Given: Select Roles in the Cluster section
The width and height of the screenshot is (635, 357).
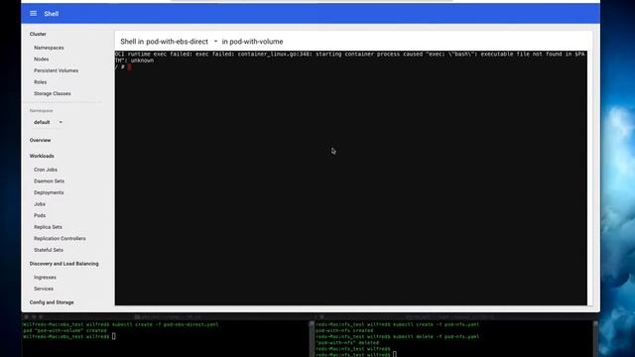Looking at the screenshot, I should (x=40, y=82).
